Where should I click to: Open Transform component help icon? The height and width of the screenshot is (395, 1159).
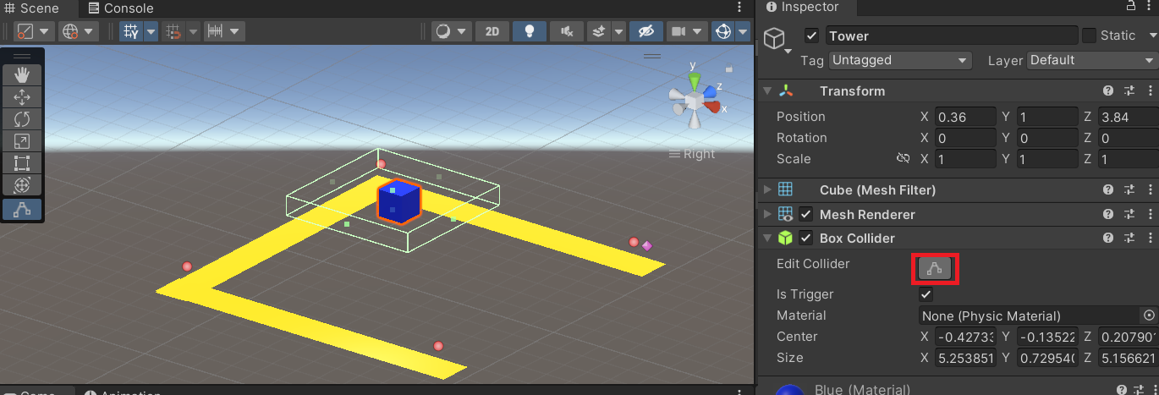coord(1108,91)
